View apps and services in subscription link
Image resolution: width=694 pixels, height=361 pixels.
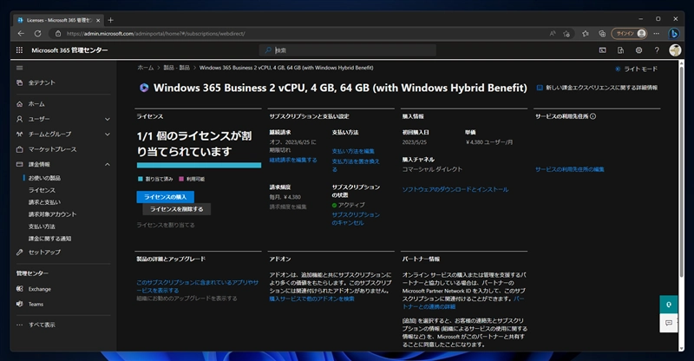(x=198, y=286)
